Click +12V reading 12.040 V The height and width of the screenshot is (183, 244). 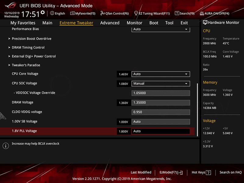tap(209, 133)
